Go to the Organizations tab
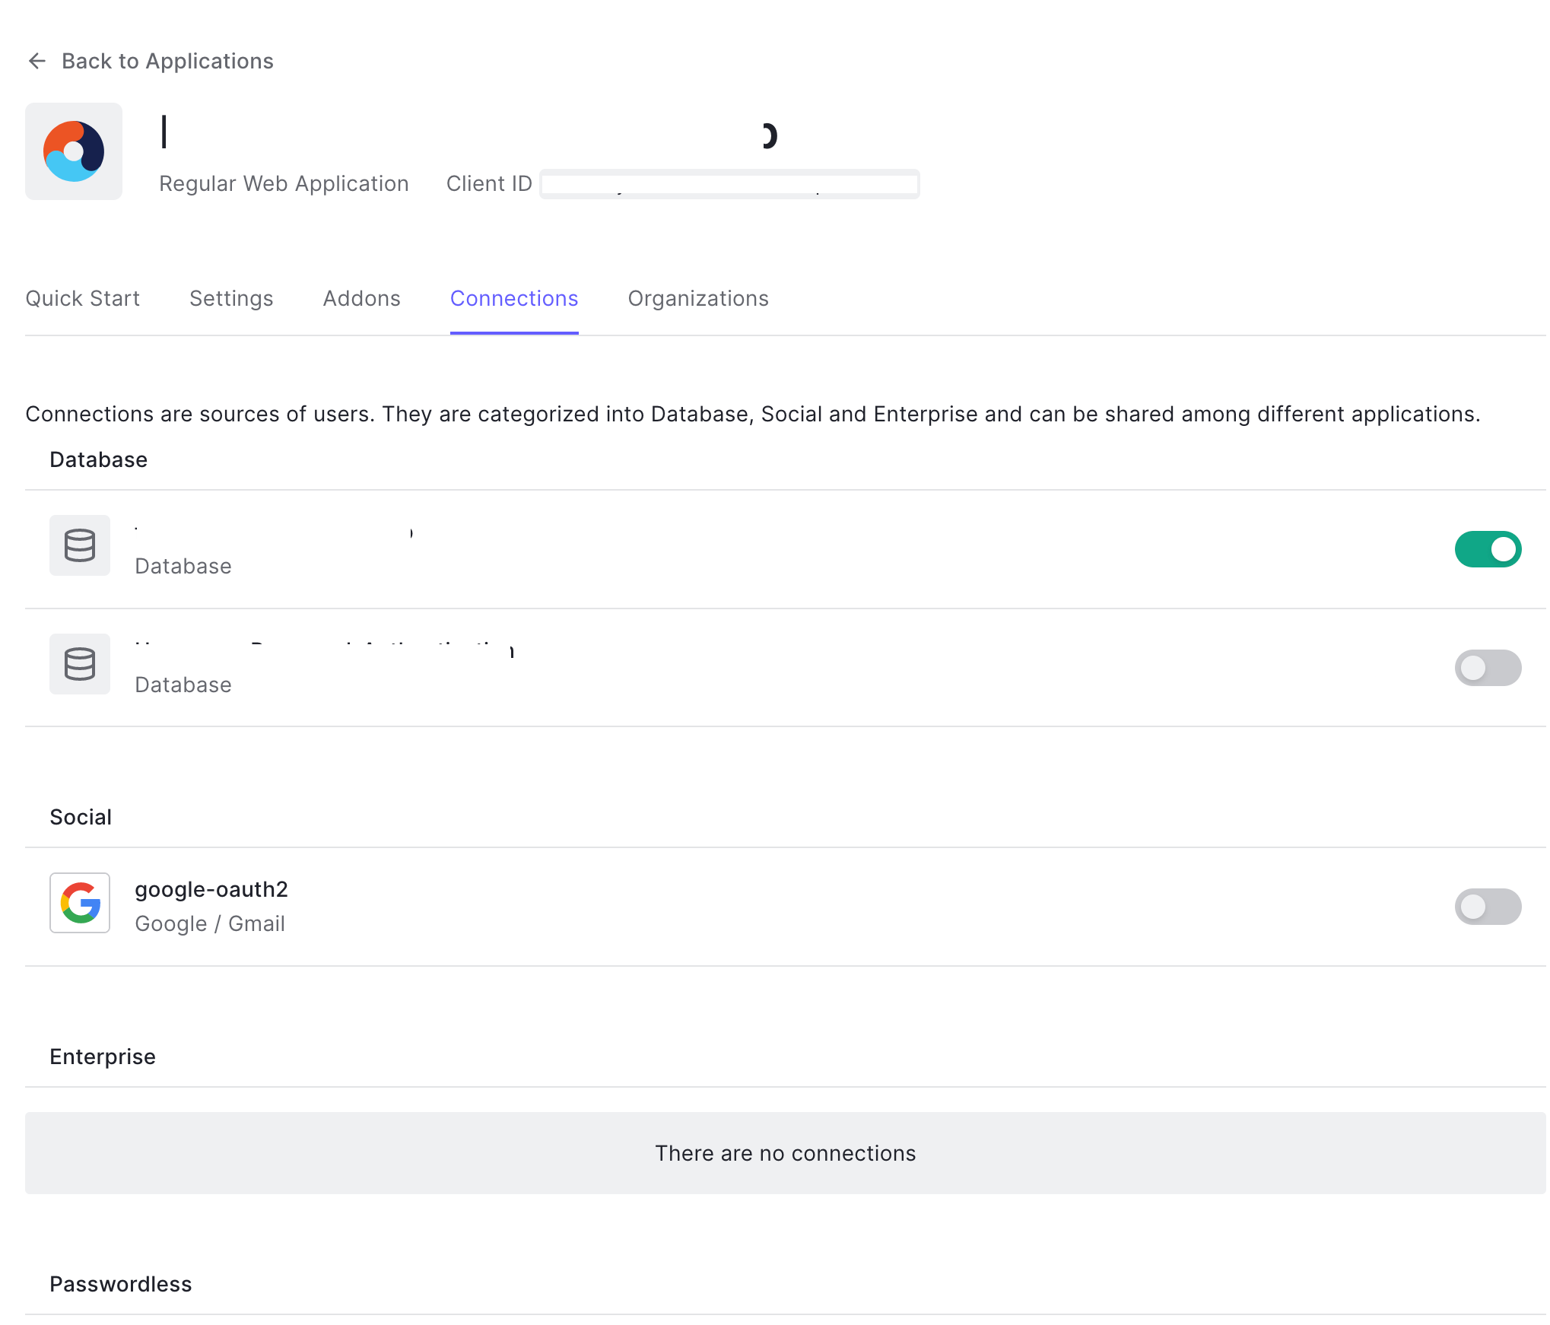This screenshot has height=1325, width=1550. coord(698,298)
